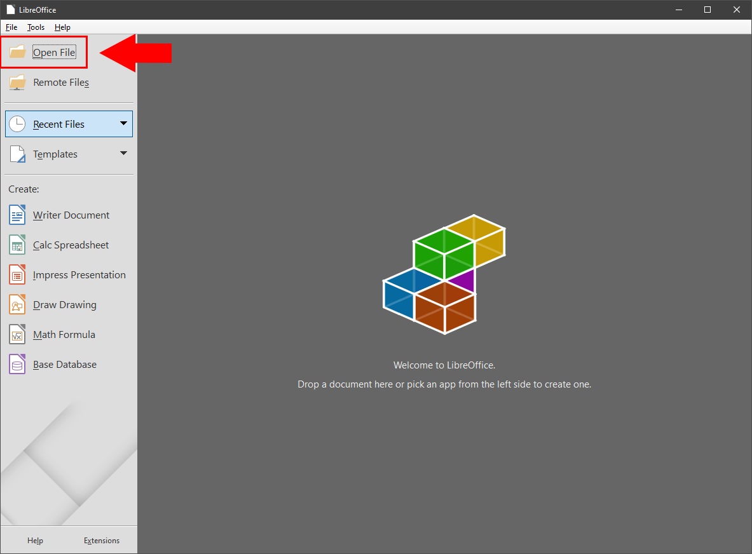Select the Writer Document icon
Screen dimensions: 752x554
[17, 215]
